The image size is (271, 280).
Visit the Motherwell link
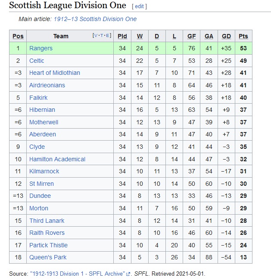(x=44, y=122)
